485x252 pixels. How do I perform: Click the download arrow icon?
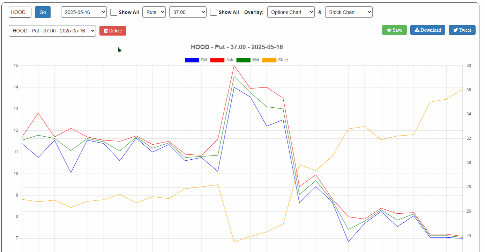(417, 30)
